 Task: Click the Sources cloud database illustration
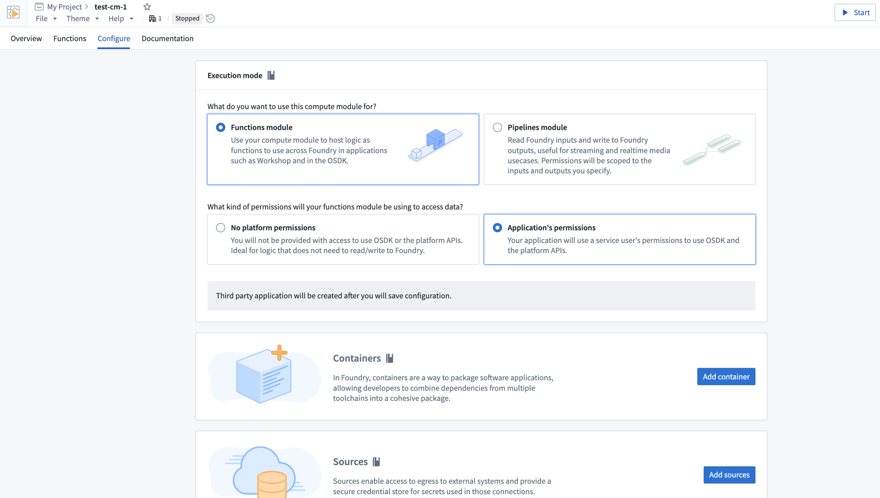[x=265, y=472]
